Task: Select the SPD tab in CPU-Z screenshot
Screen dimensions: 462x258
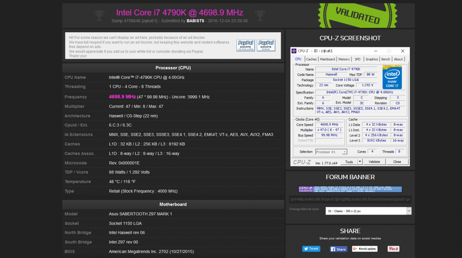Action: pyautogui.click(x=358, y=59)
